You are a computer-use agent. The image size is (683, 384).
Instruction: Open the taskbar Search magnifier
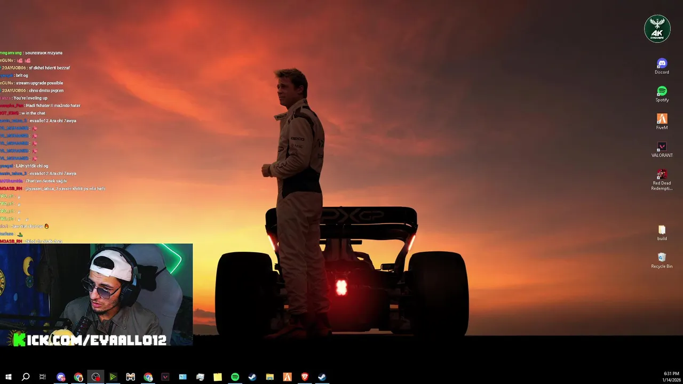(x=26, y=377)
